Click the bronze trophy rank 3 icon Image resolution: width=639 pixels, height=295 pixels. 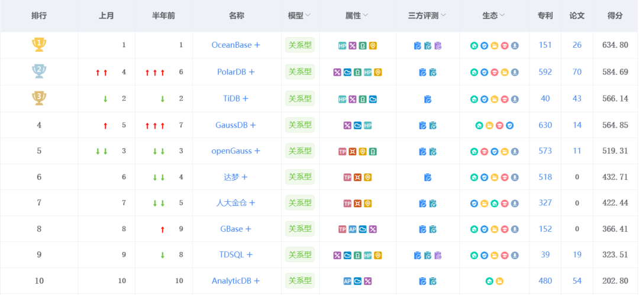coord(39,98)
